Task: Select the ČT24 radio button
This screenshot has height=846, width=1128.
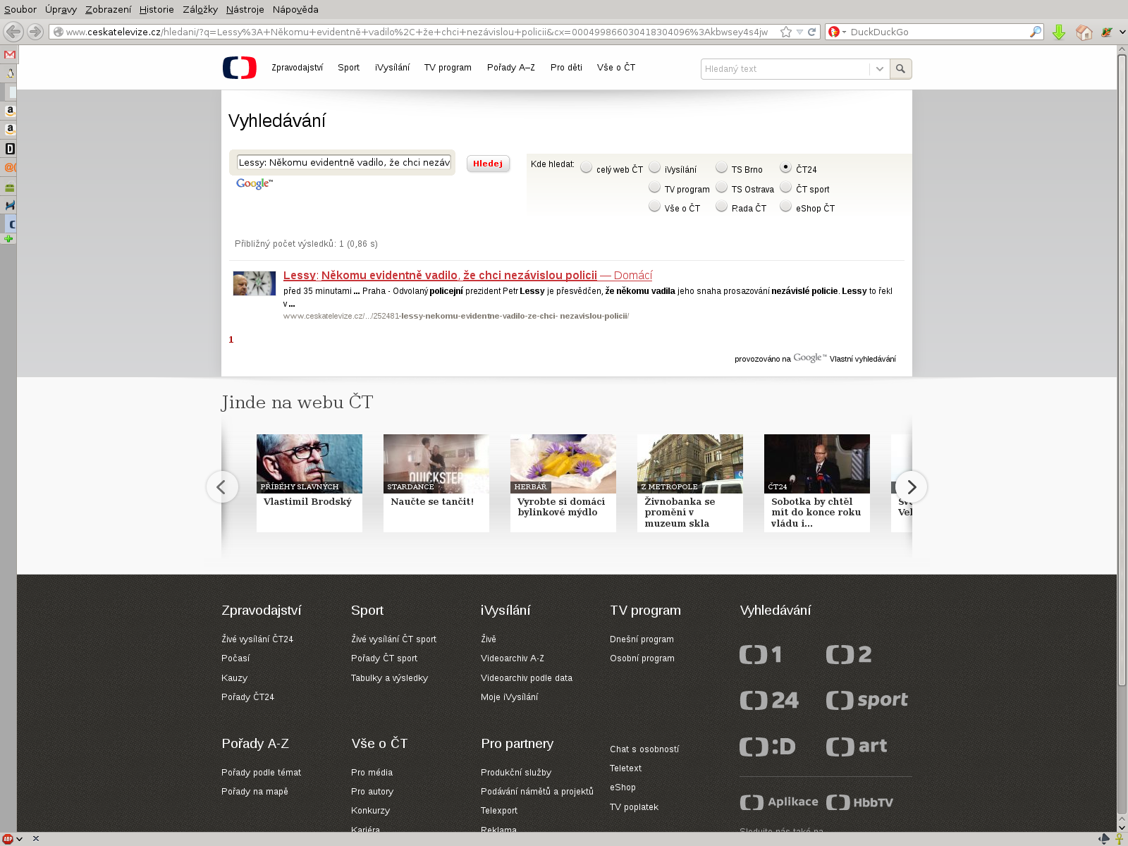Action: 785,167
